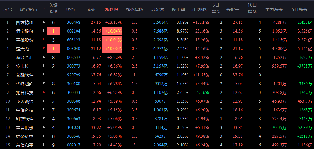Select stock name 艾融软件
Screen dimensions: 314x149
click(25, 75)
